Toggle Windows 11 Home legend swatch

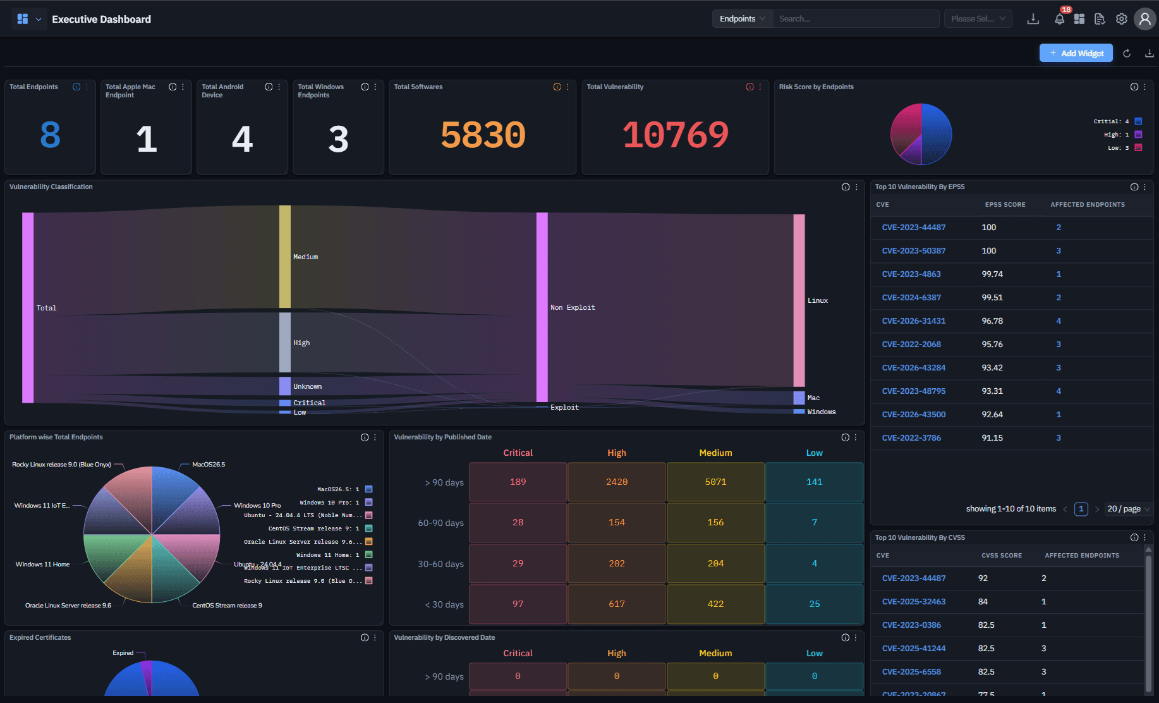coord(369,554)
